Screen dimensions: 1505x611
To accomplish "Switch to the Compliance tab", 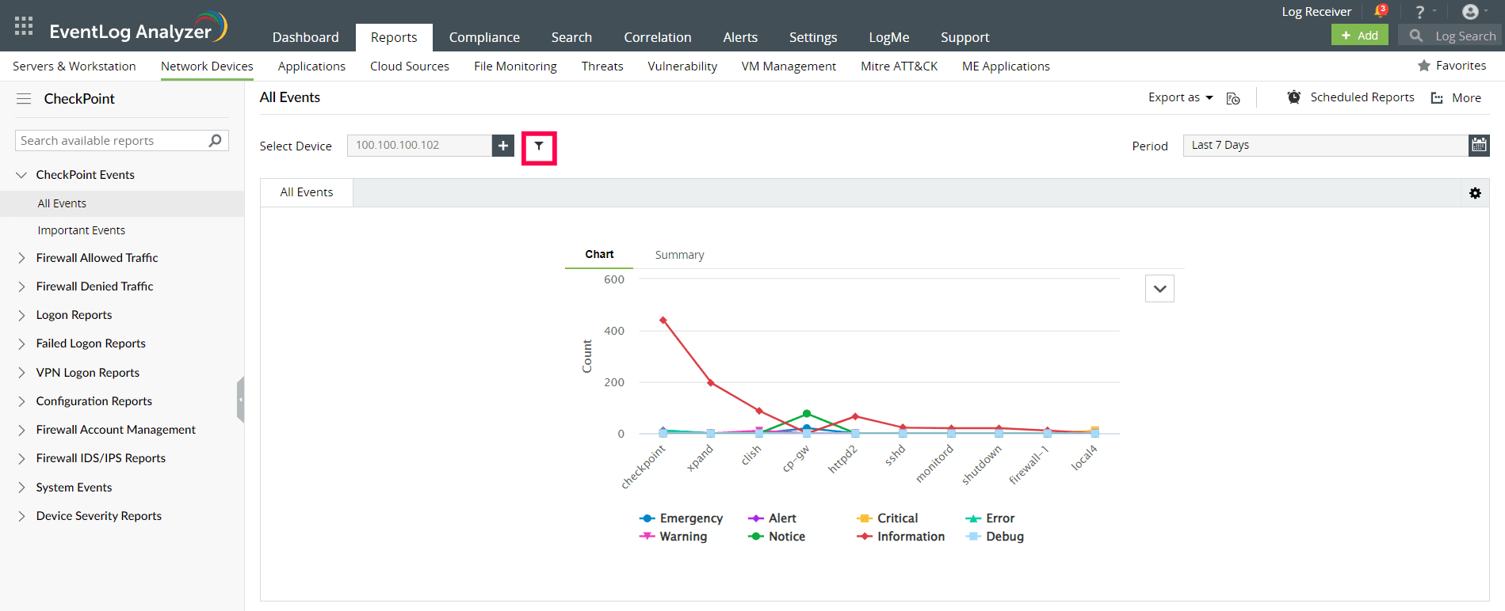I will point(484,37).
